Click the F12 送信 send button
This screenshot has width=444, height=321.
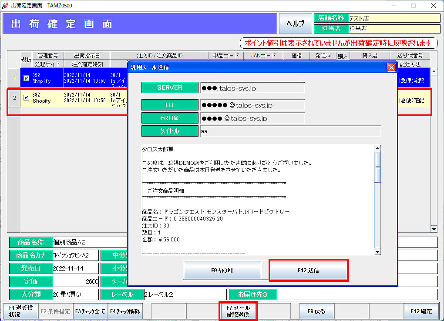coord(309,270)
